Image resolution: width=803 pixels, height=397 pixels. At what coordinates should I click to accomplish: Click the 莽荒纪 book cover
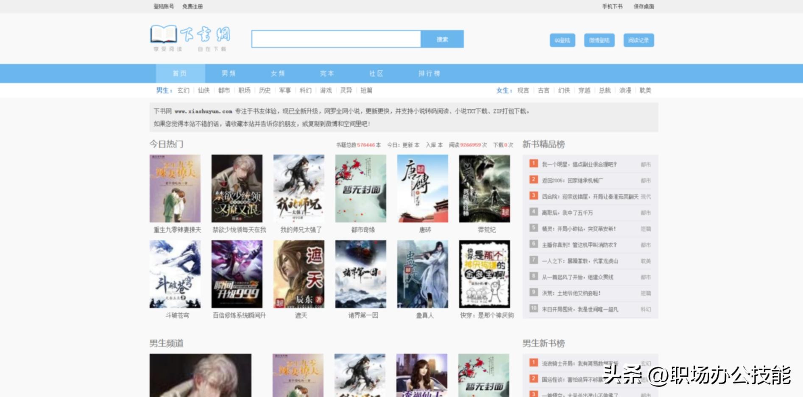pos(484,189)
